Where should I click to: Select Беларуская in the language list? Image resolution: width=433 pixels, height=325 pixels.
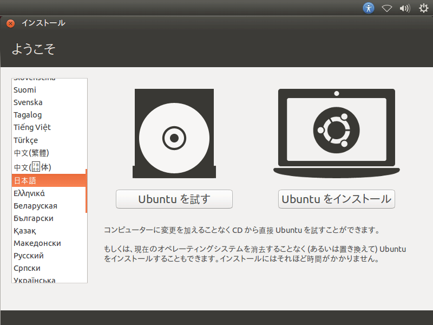tap(49, 206)
